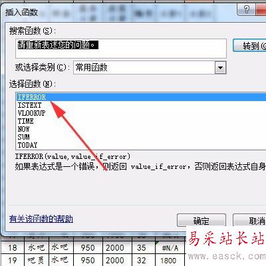
Task: Click the 吧员 cell in row 19
Action: [x=36, y=260]
